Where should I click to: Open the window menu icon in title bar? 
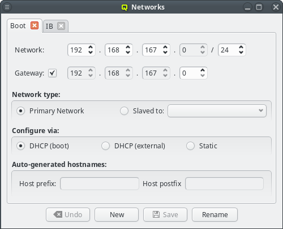click(7, 7)
